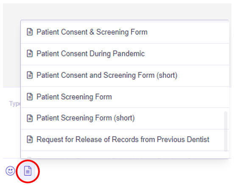Click blank space right of the form icon toolbar
The image size is (234, 185).
tap(134, 171)
